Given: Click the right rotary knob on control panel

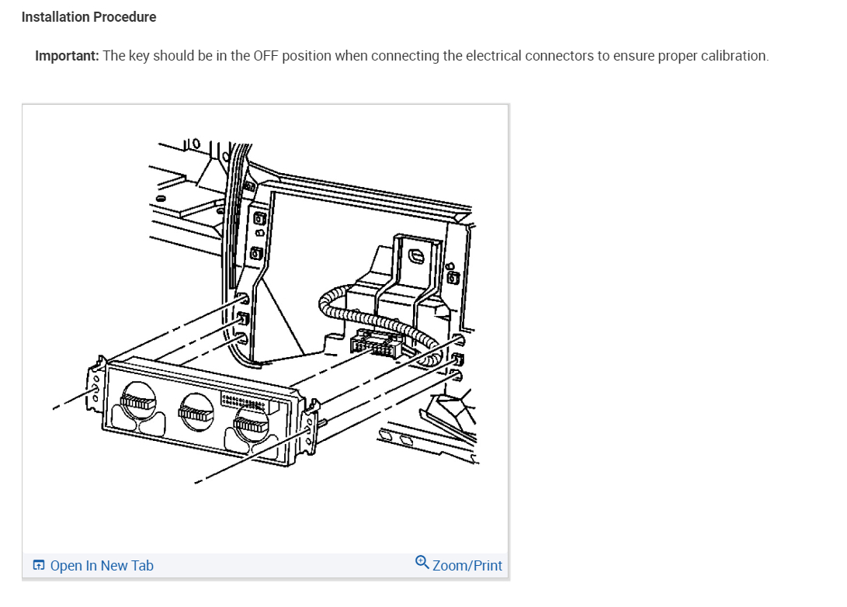Looking at the screenshot, I should [x=252, y=423].
